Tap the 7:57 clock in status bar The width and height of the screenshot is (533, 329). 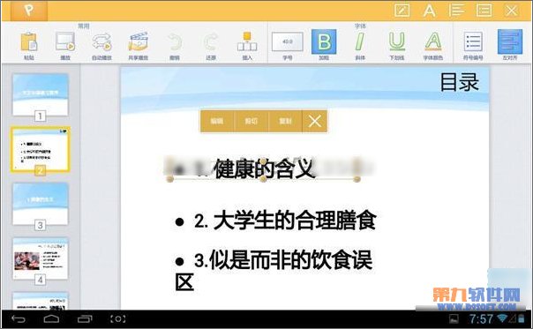coord(481,318)
